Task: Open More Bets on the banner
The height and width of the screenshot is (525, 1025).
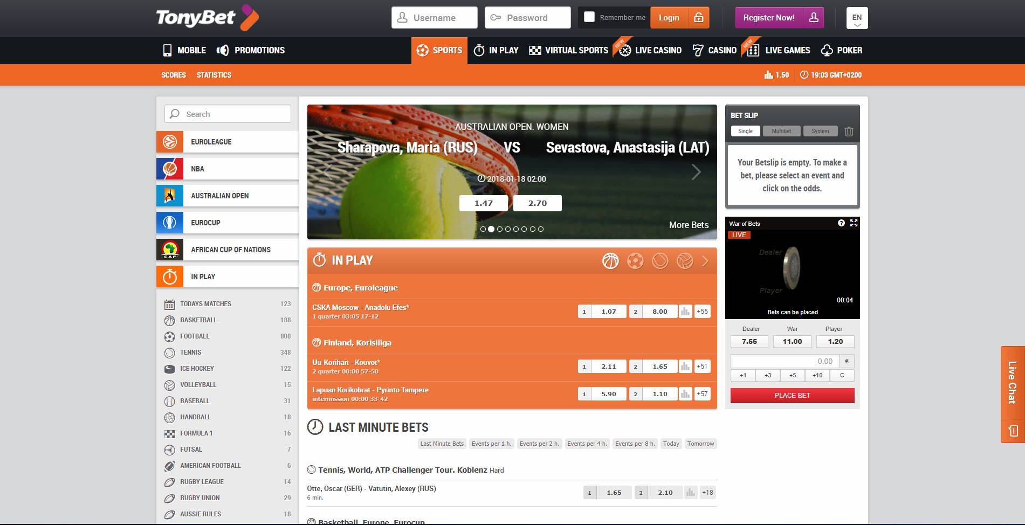Action: click(x=689, y=225)
